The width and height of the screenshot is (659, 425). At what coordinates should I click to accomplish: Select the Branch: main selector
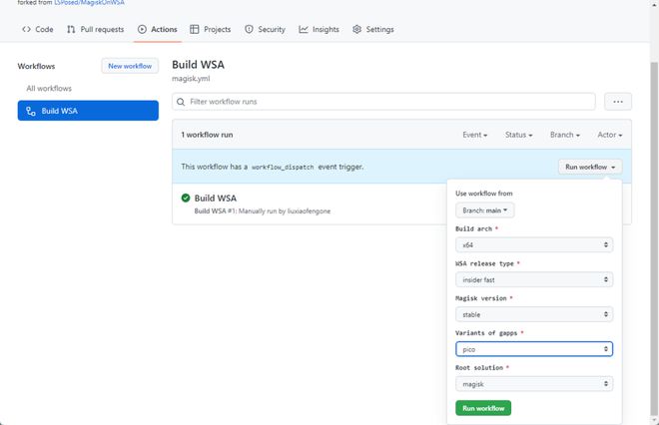pyautogui.click(x=485, y=211)
